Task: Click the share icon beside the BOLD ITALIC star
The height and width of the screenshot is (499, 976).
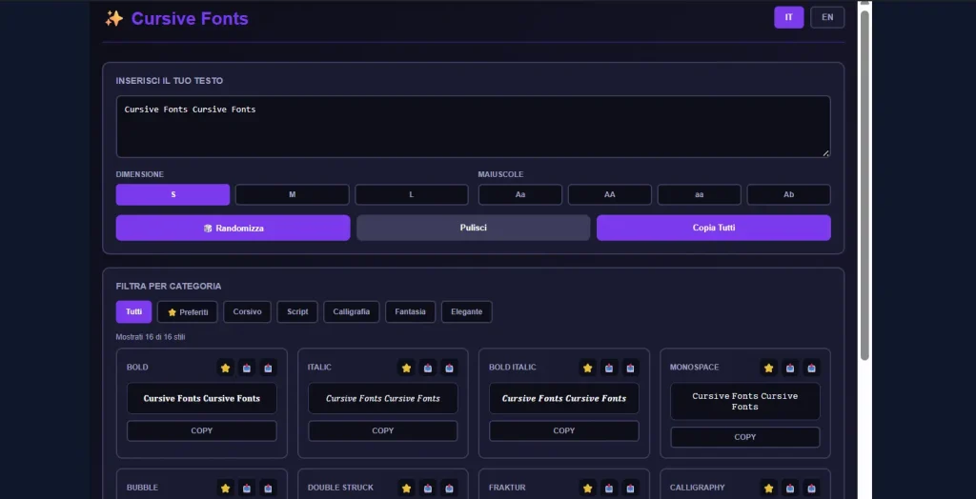Action: pos(609,368)
